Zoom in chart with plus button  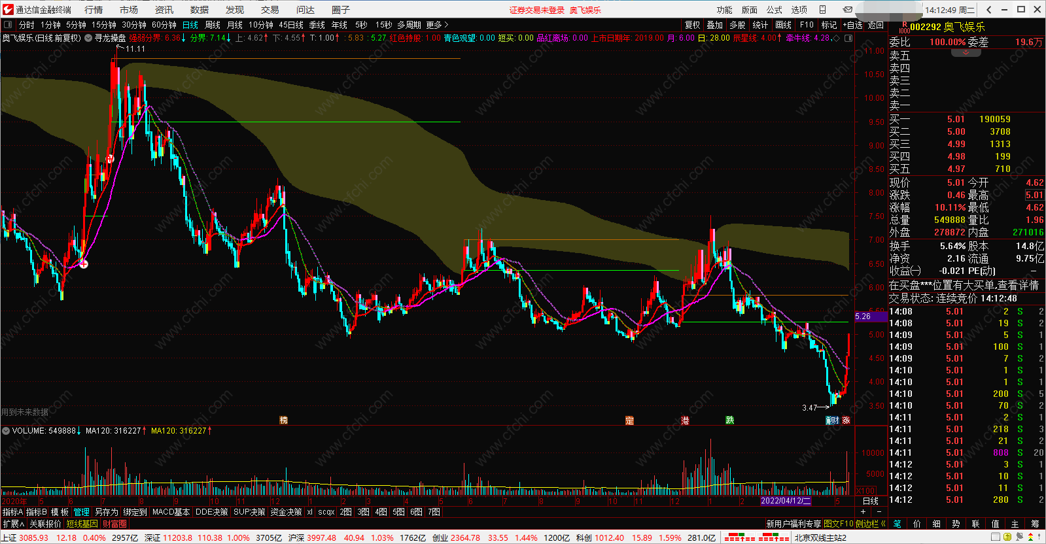point(863,512)
